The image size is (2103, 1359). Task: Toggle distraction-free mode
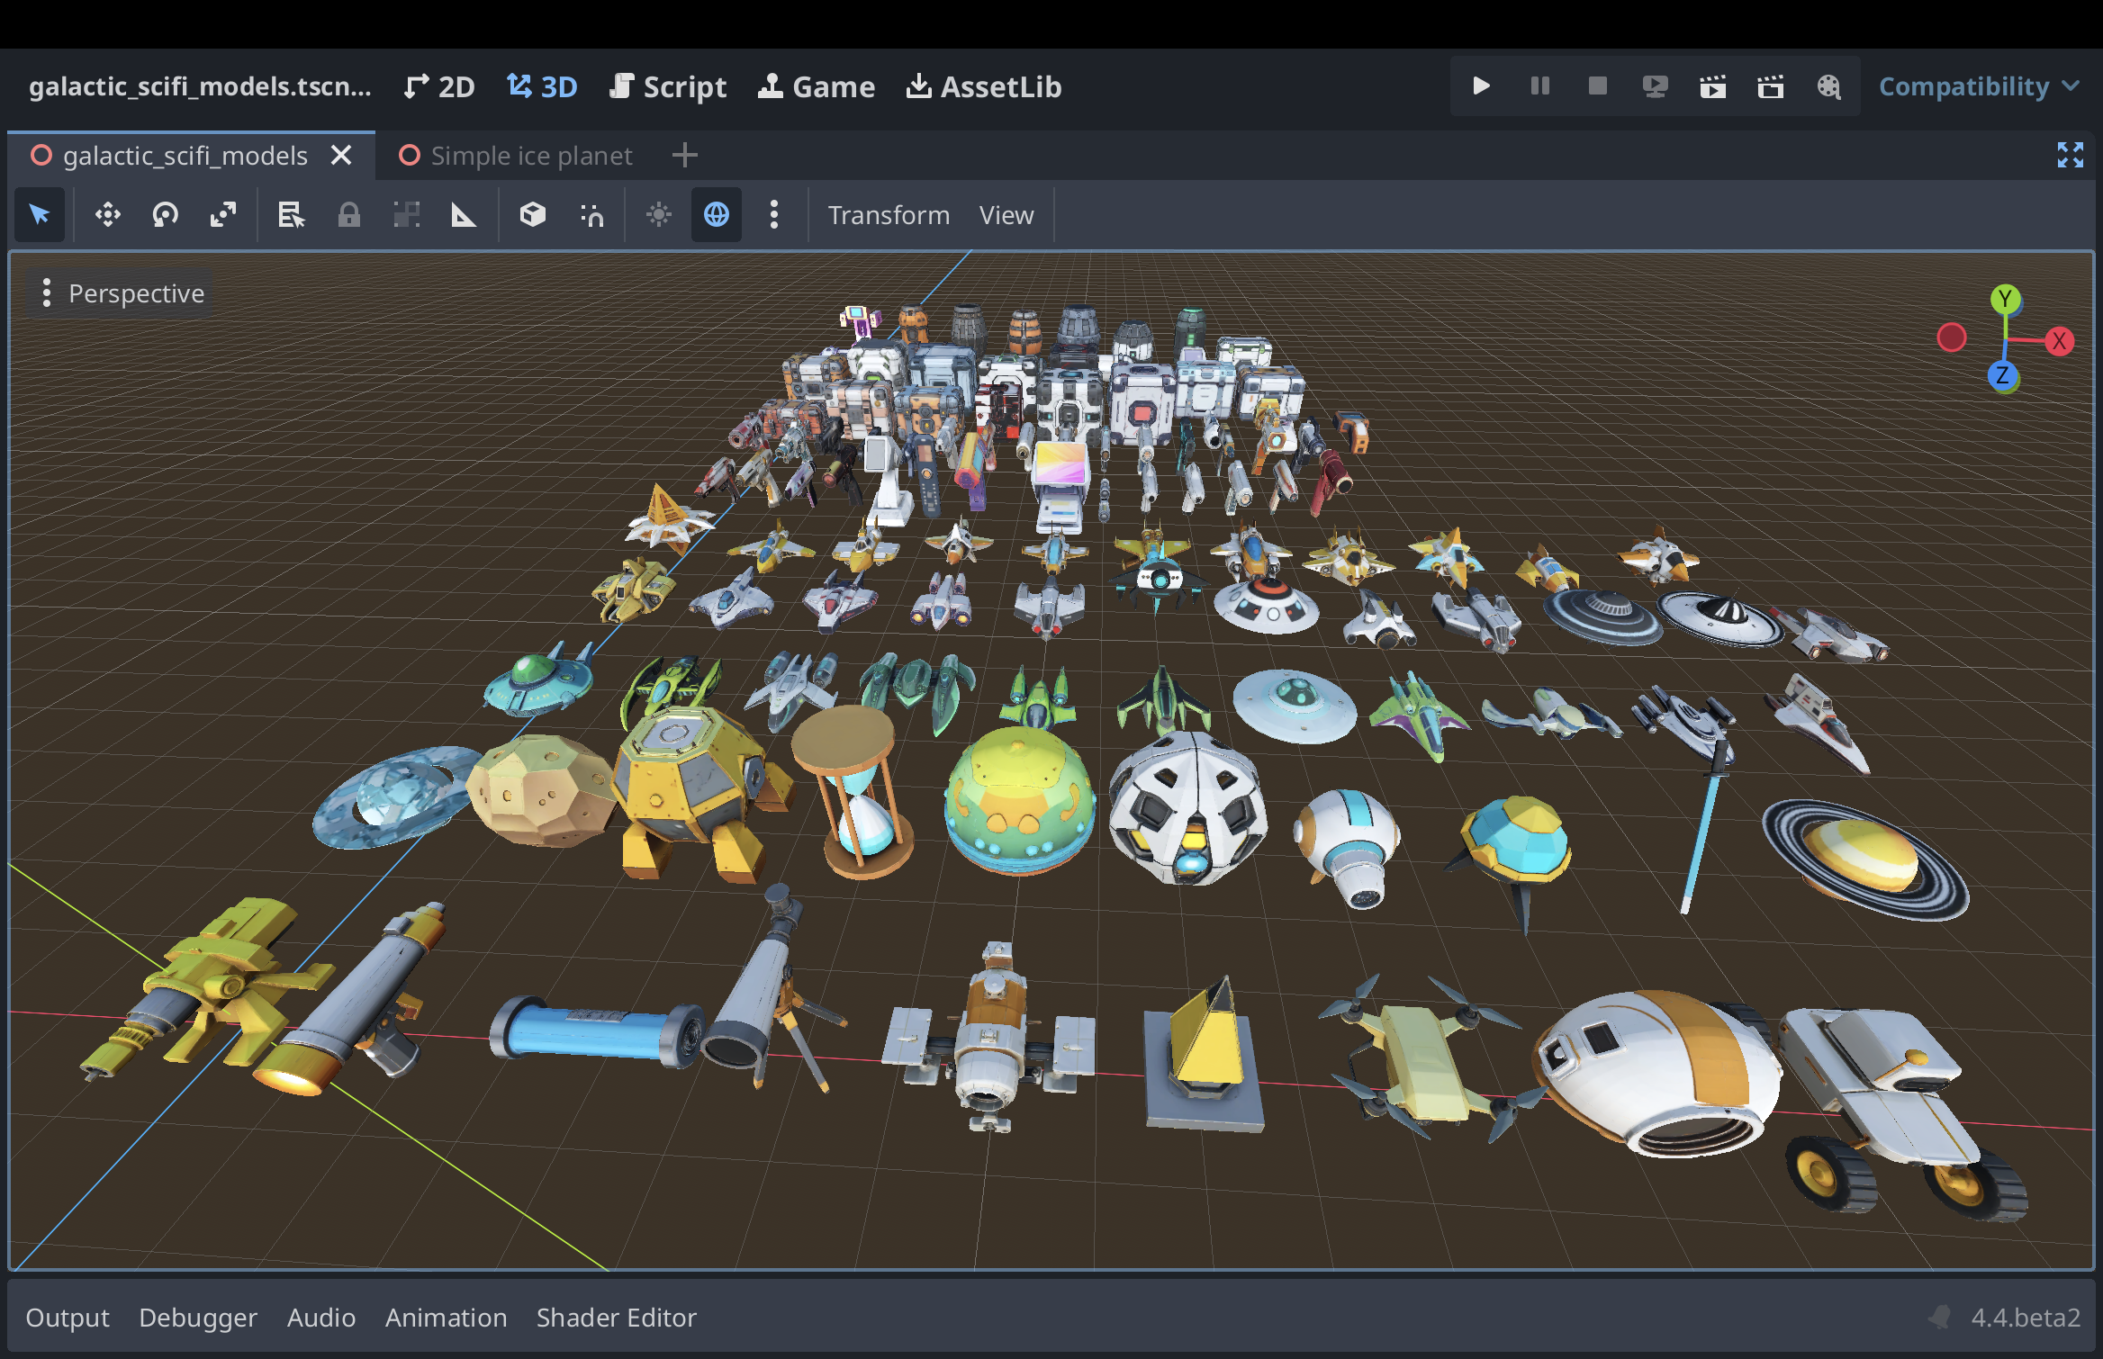[2071, 155]
